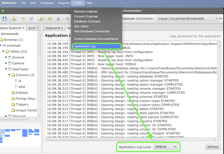Click the Undo toolbar icon
The height and width of the screenshot is (154, 224).
(x=23, y=19)
